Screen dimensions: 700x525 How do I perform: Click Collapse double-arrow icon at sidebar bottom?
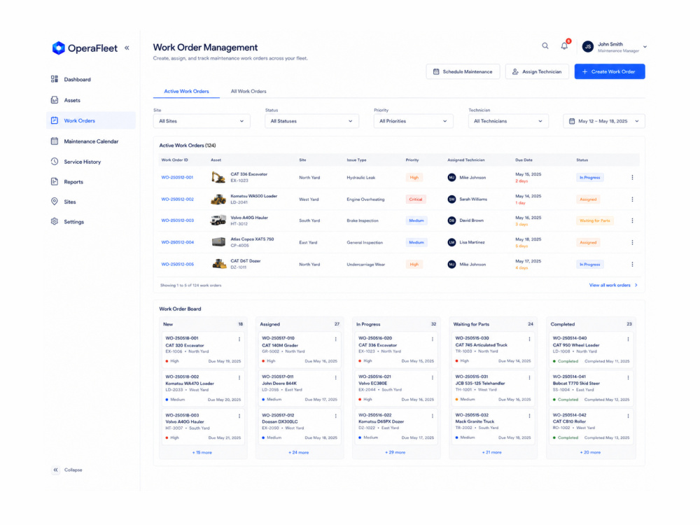(x=55, y=470)
